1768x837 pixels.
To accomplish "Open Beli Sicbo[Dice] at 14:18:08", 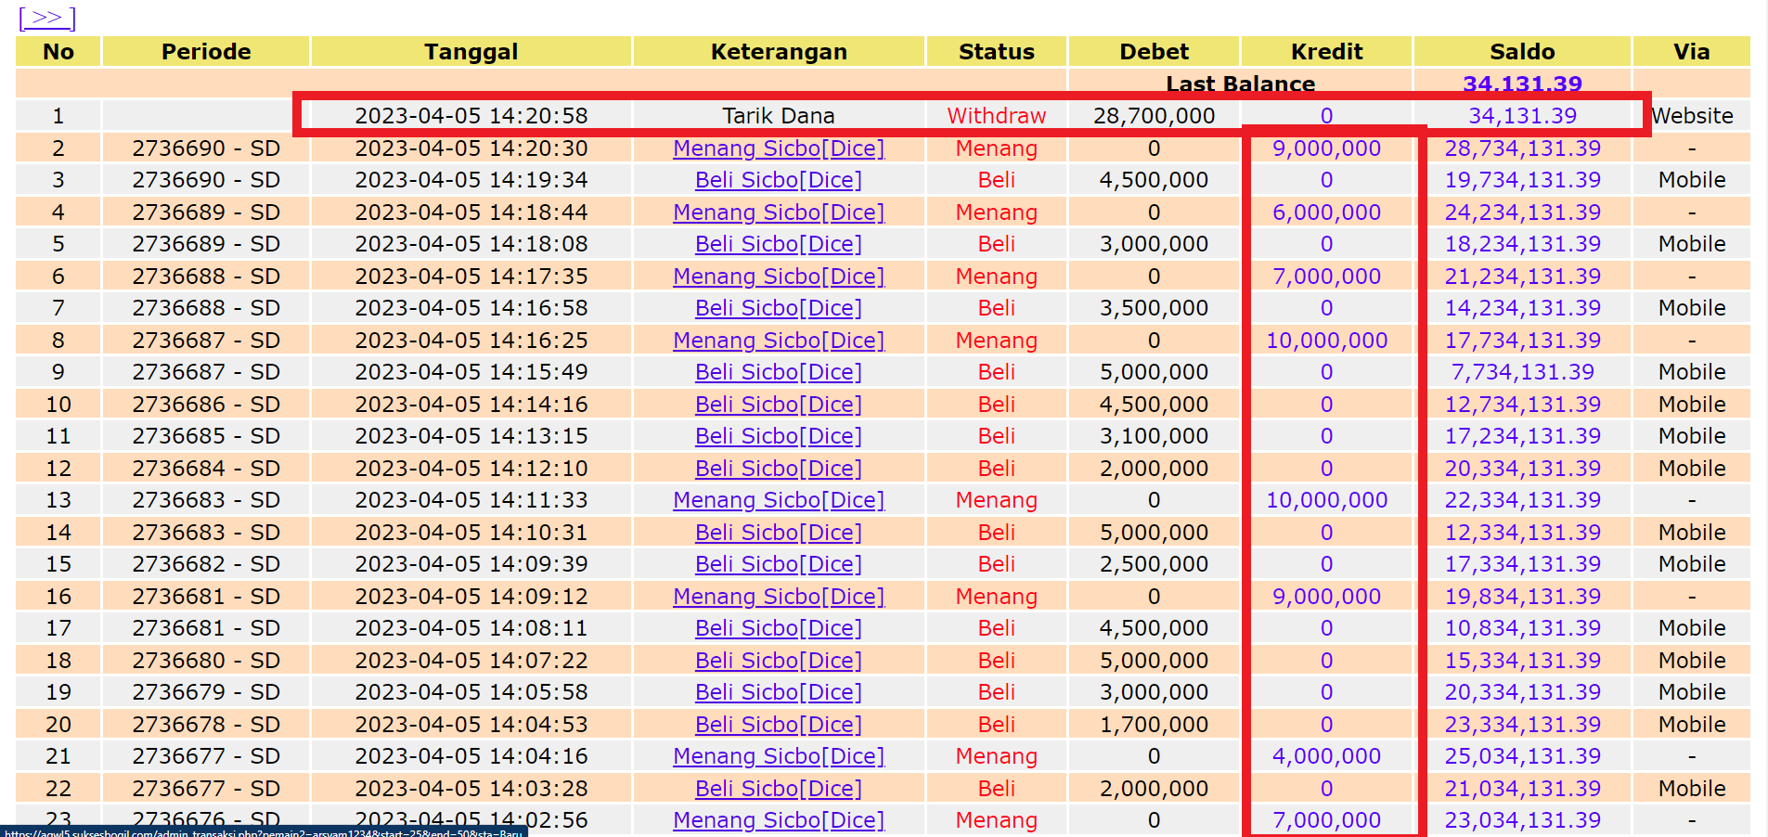I will click(x=779, y=244).
